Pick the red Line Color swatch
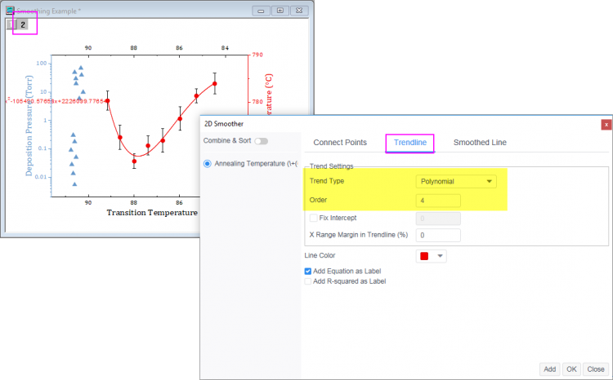613x380 pixels. coord(424,256)
